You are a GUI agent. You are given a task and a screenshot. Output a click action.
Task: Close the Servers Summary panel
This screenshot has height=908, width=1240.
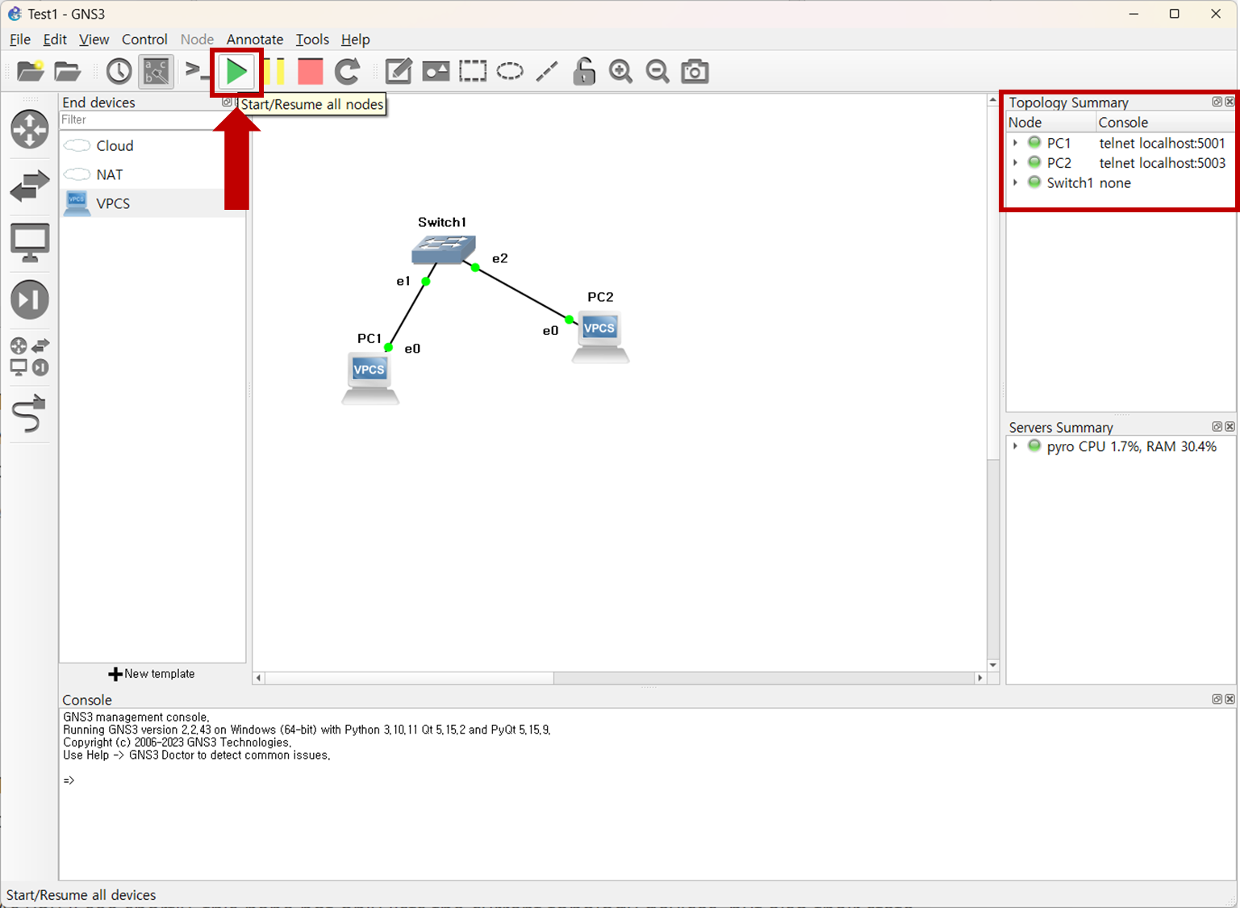pyautogui.click(x=1230, y=426)
